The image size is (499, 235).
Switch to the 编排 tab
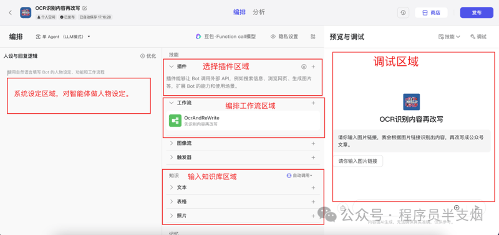pos(240,12)
